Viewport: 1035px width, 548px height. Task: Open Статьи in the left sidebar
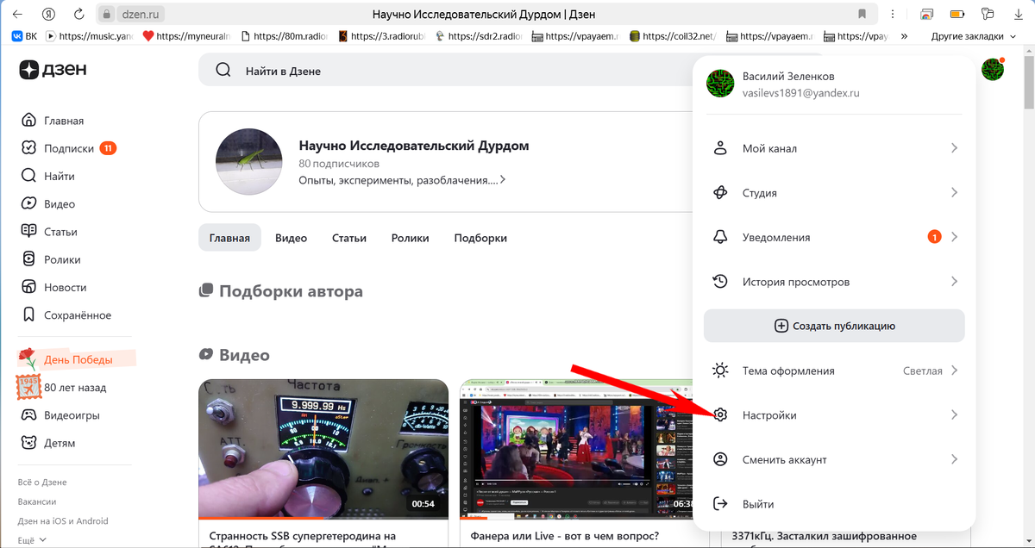[49, 232]
